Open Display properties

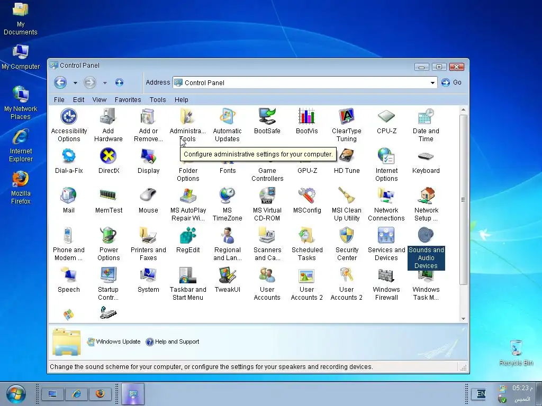(x=148, y=161)
